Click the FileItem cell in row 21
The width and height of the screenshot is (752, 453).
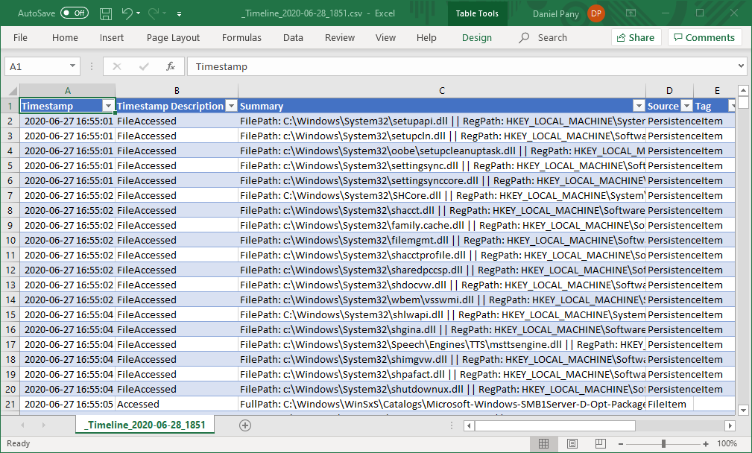(x=669, y=404)
